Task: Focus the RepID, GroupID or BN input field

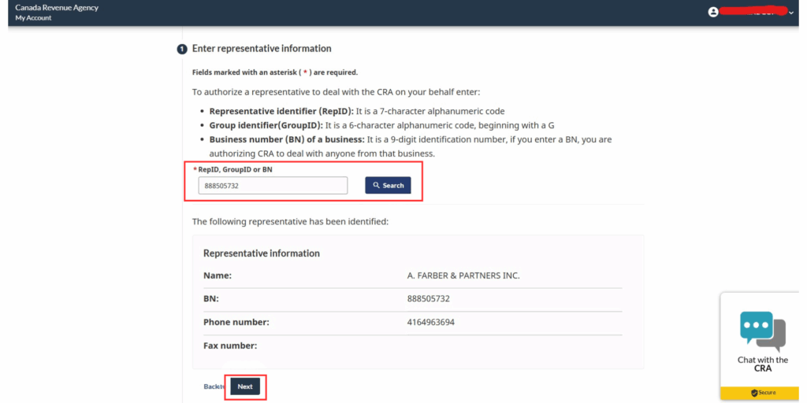Action: [x=273, y=185]
